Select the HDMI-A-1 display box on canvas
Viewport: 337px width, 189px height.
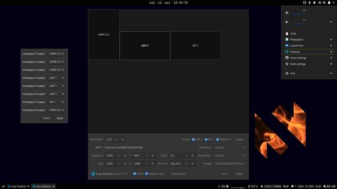(x=104, y=35)
